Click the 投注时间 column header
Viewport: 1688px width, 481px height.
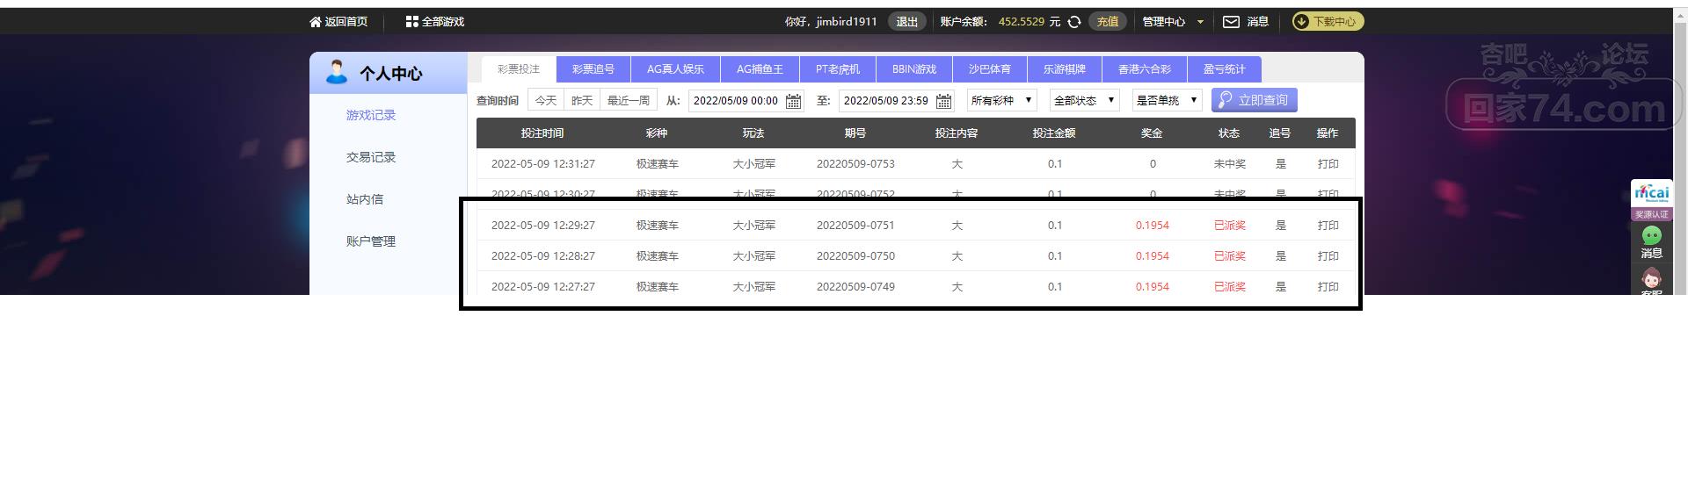coord(542,133)
